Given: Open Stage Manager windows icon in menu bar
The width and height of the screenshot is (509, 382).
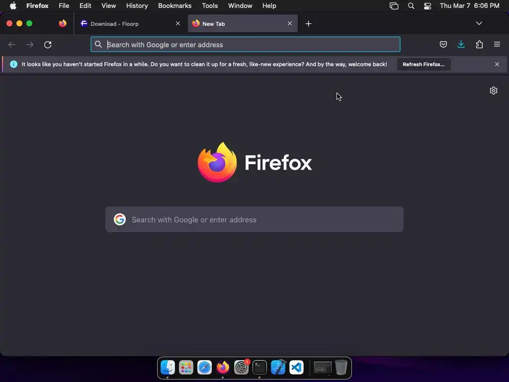Looking at the screenshot, I should point(394,6).
